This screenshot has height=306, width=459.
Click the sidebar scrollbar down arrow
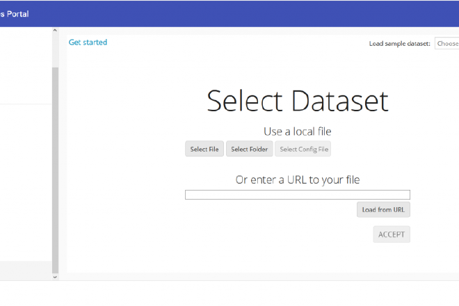55,276
